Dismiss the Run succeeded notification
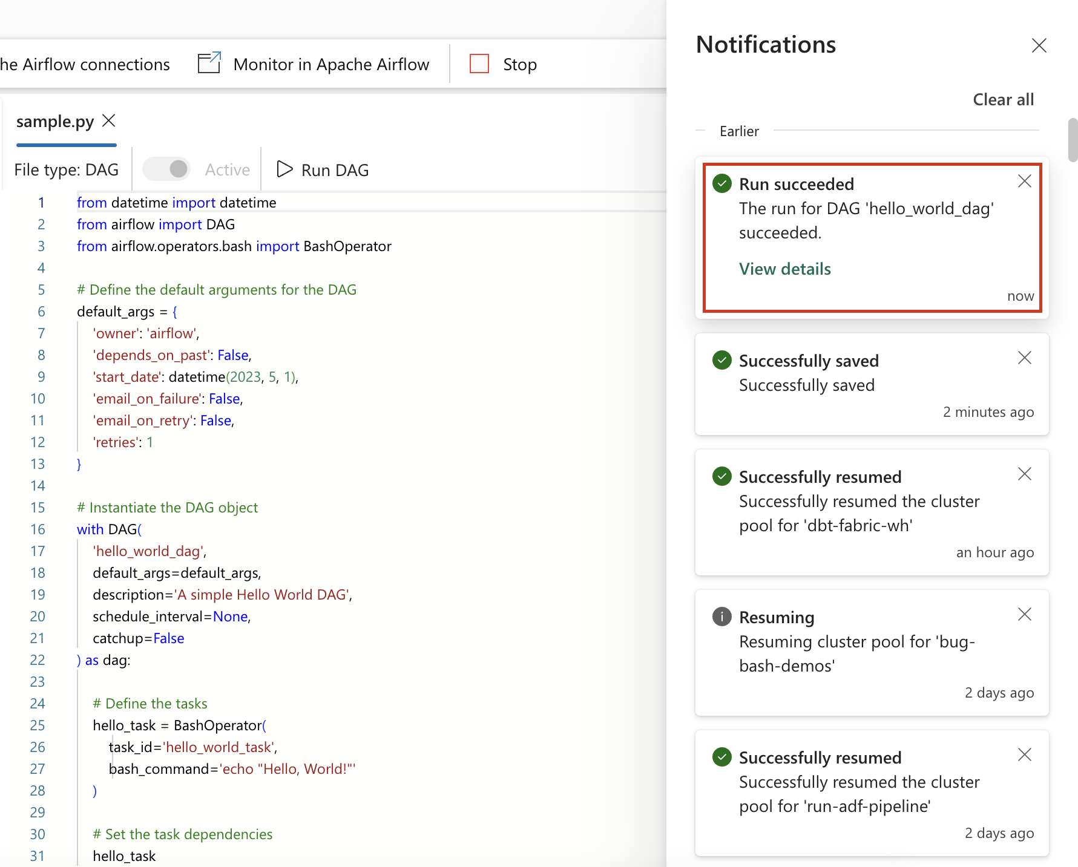1078x867 pixels. click(x=1024, y=181)
